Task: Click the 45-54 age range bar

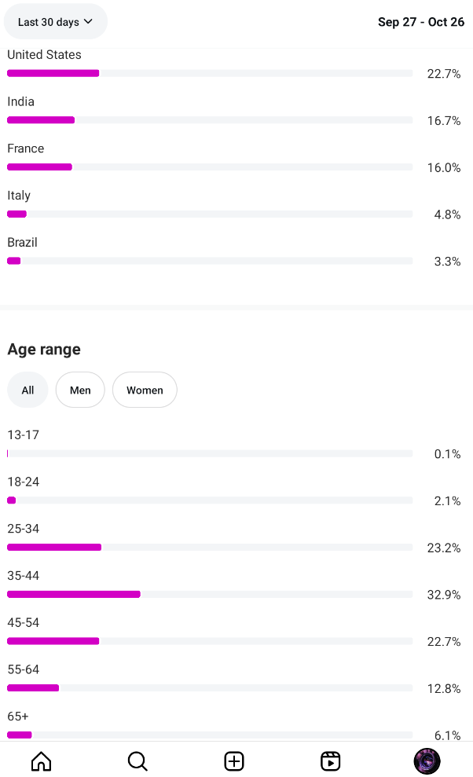Action: tap(210, 641)
